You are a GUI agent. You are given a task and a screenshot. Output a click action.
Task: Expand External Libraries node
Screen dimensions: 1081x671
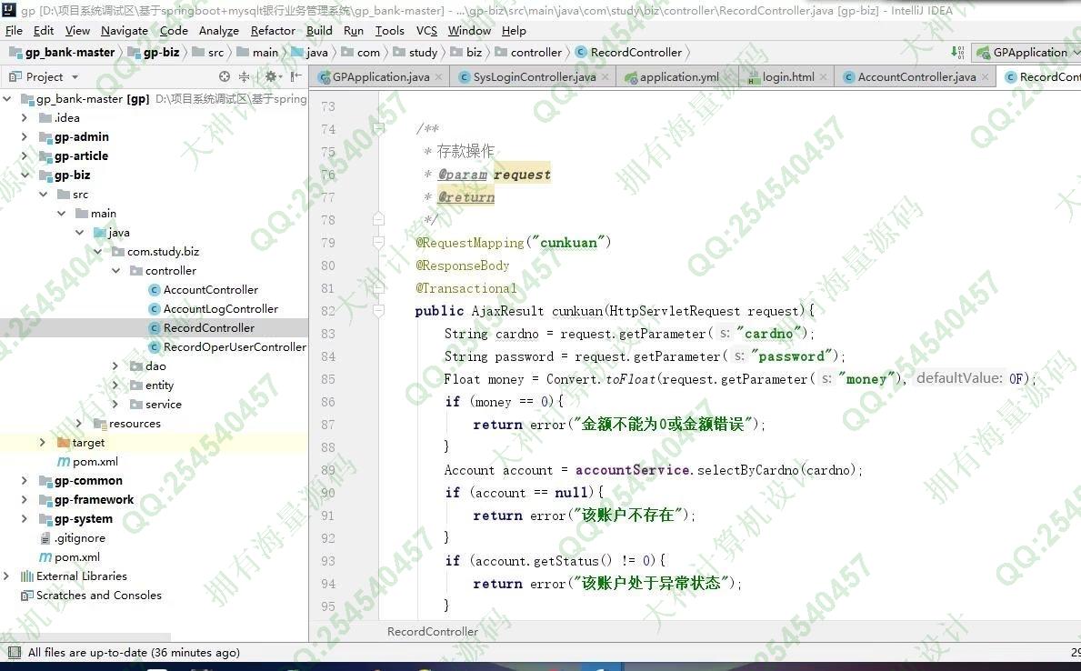tap(7, 576)
